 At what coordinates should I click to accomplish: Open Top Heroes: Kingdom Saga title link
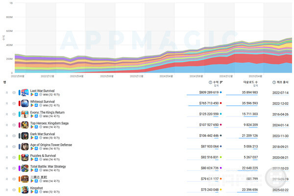pos(49,123)
